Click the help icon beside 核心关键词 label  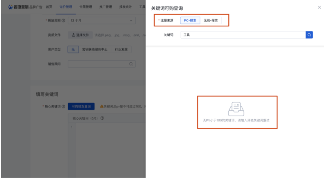tap(64, 106)
